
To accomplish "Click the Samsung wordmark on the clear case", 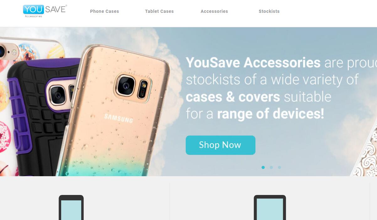I will click(119, 118).
